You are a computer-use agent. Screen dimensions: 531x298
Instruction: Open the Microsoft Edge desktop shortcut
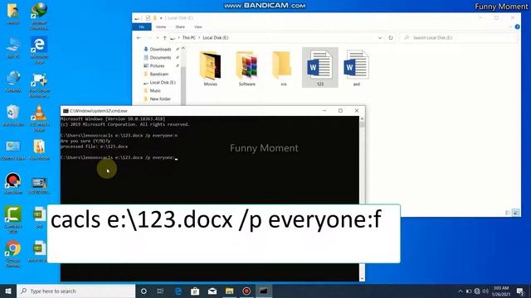(x=39, y=50)
